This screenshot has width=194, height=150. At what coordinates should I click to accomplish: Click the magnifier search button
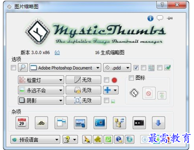point(23,68)
